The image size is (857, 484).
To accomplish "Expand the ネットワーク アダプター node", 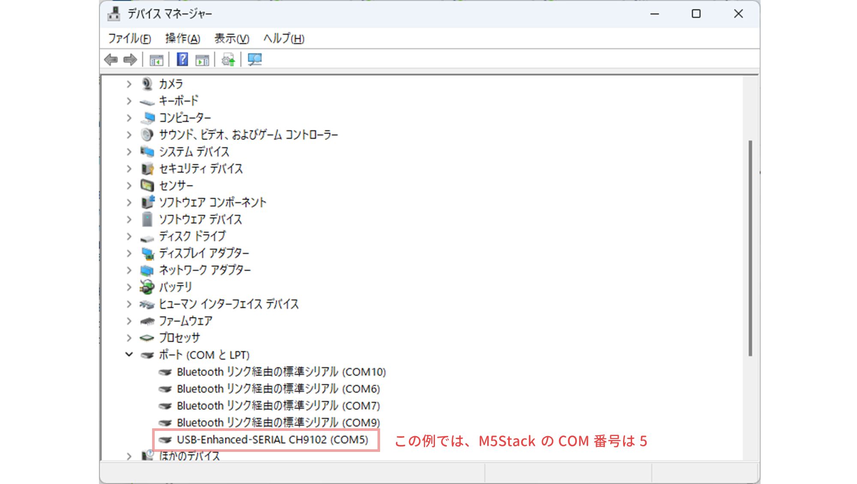I will pos(129,270).
